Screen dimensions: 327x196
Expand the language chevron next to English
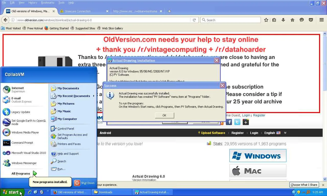285,133
